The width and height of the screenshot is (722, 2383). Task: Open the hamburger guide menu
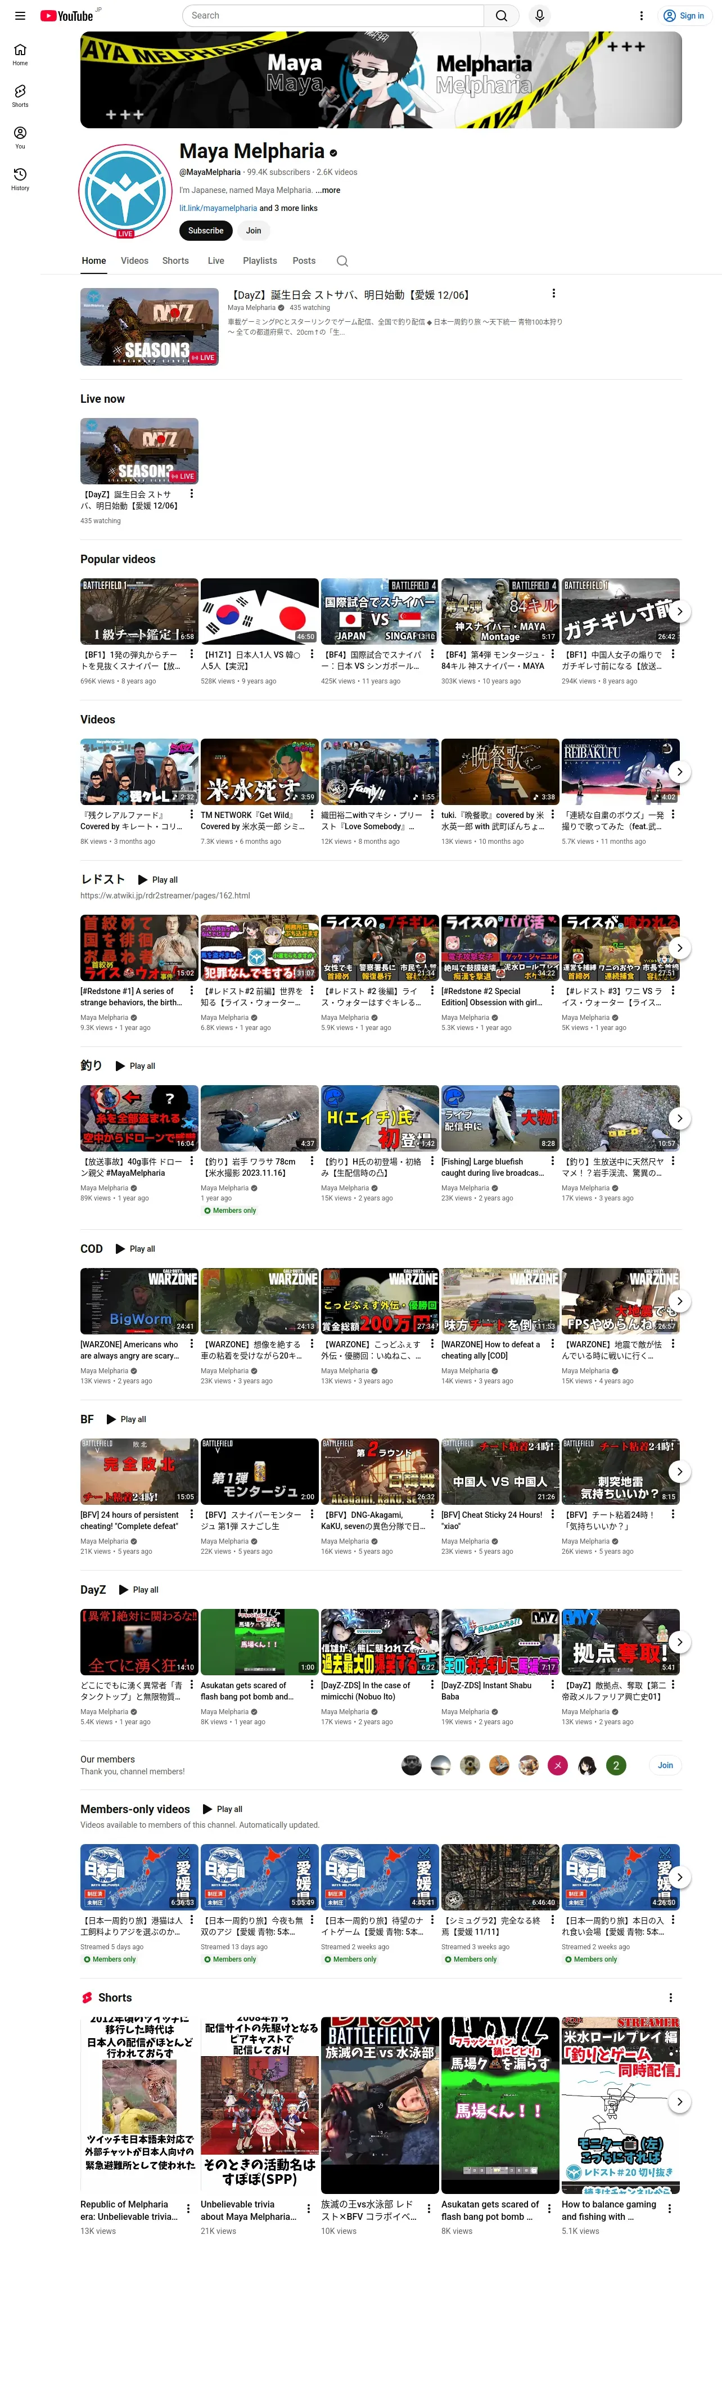(20, 16)
